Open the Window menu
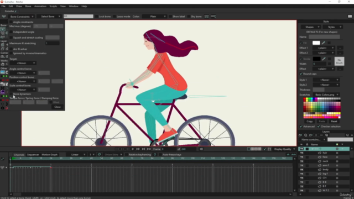 pos(74,6)
